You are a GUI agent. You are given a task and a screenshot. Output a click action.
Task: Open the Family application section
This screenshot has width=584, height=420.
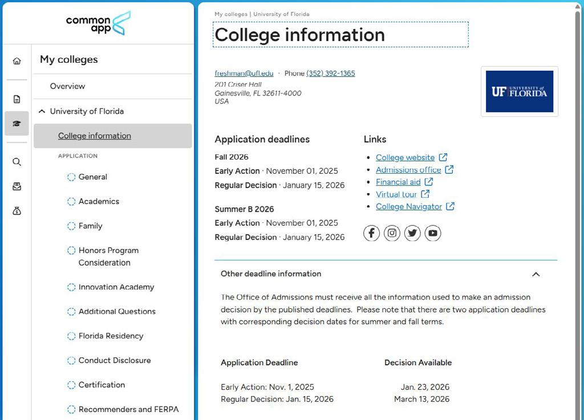click(x=90, y=226)
